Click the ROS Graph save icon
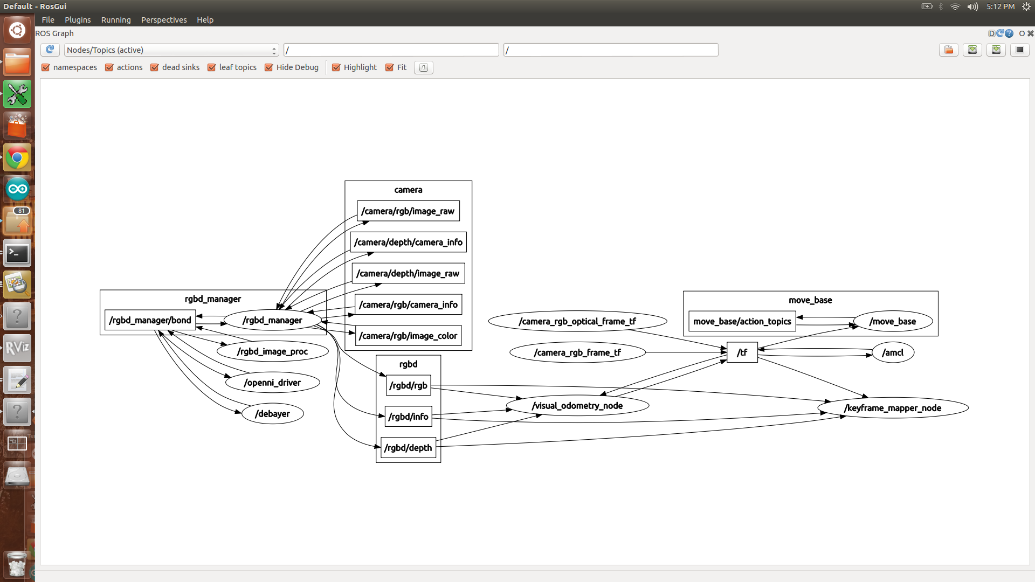Viewport: 1035px width, 582px height. click(x=974, y=50)
